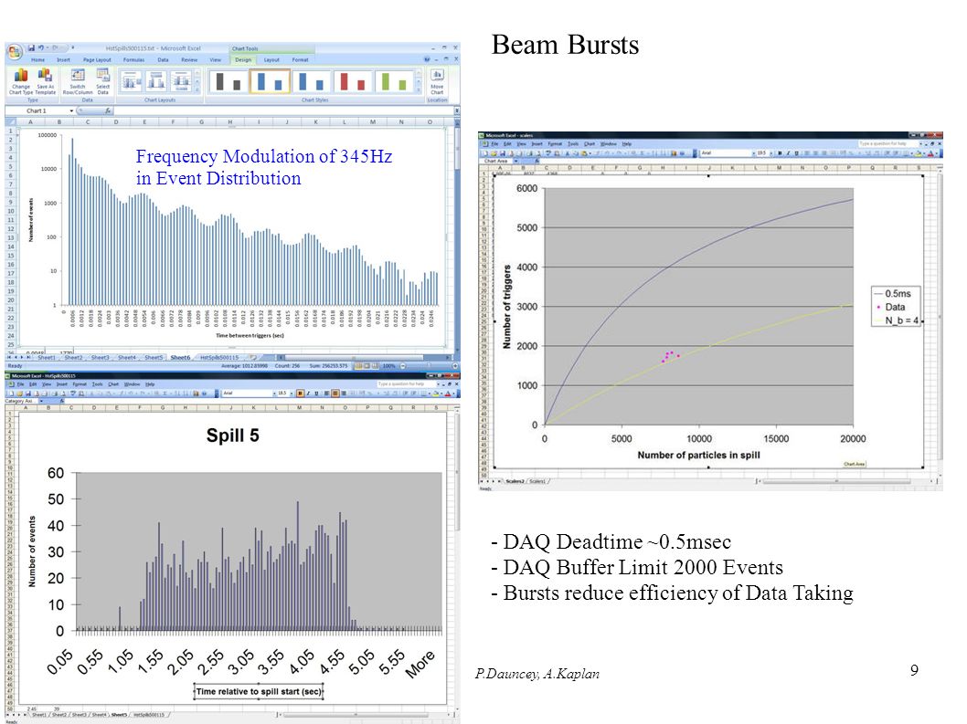Open font name dropdown in scalers Excel
This screenshot has height=724, width=967.
(753, 152)
